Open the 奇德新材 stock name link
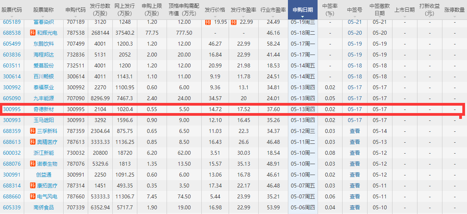467x214 pixels. point(44,109)
